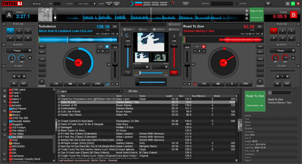Play deck A track

click(84, 84)
